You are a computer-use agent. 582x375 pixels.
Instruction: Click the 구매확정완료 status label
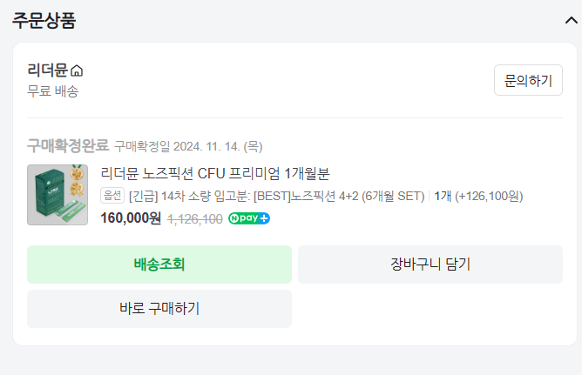point(68,145)
